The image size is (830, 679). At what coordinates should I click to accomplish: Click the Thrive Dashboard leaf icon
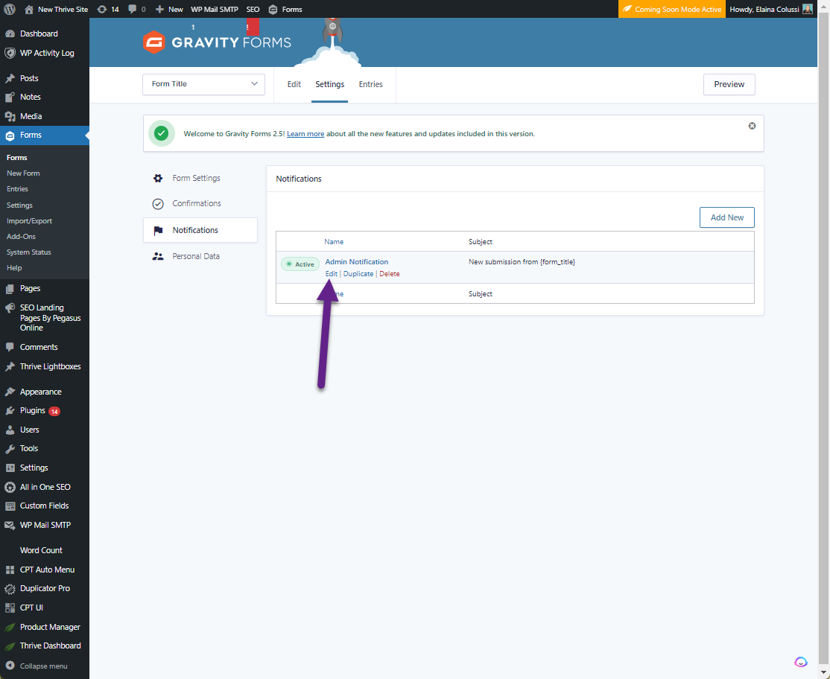coord(10,645)
